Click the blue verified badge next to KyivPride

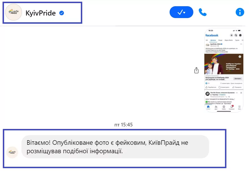click(61, 13)
